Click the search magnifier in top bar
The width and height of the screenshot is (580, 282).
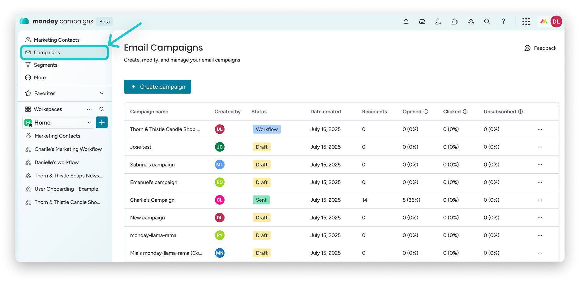click(487, 22)
